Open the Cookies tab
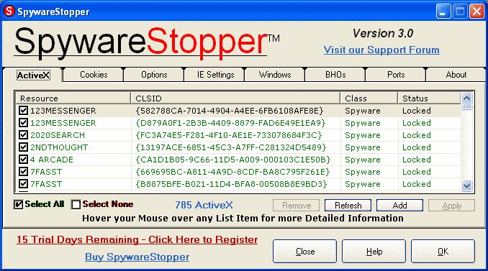This screenshot has height=271, width=488. [94, 75]
